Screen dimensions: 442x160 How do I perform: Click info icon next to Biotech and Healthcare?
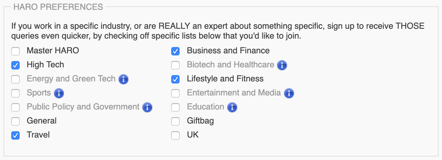pos(282,65)
